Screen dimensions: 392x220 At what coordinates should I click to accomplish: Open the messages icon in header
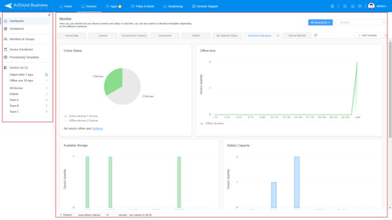[x=360, y=6]
